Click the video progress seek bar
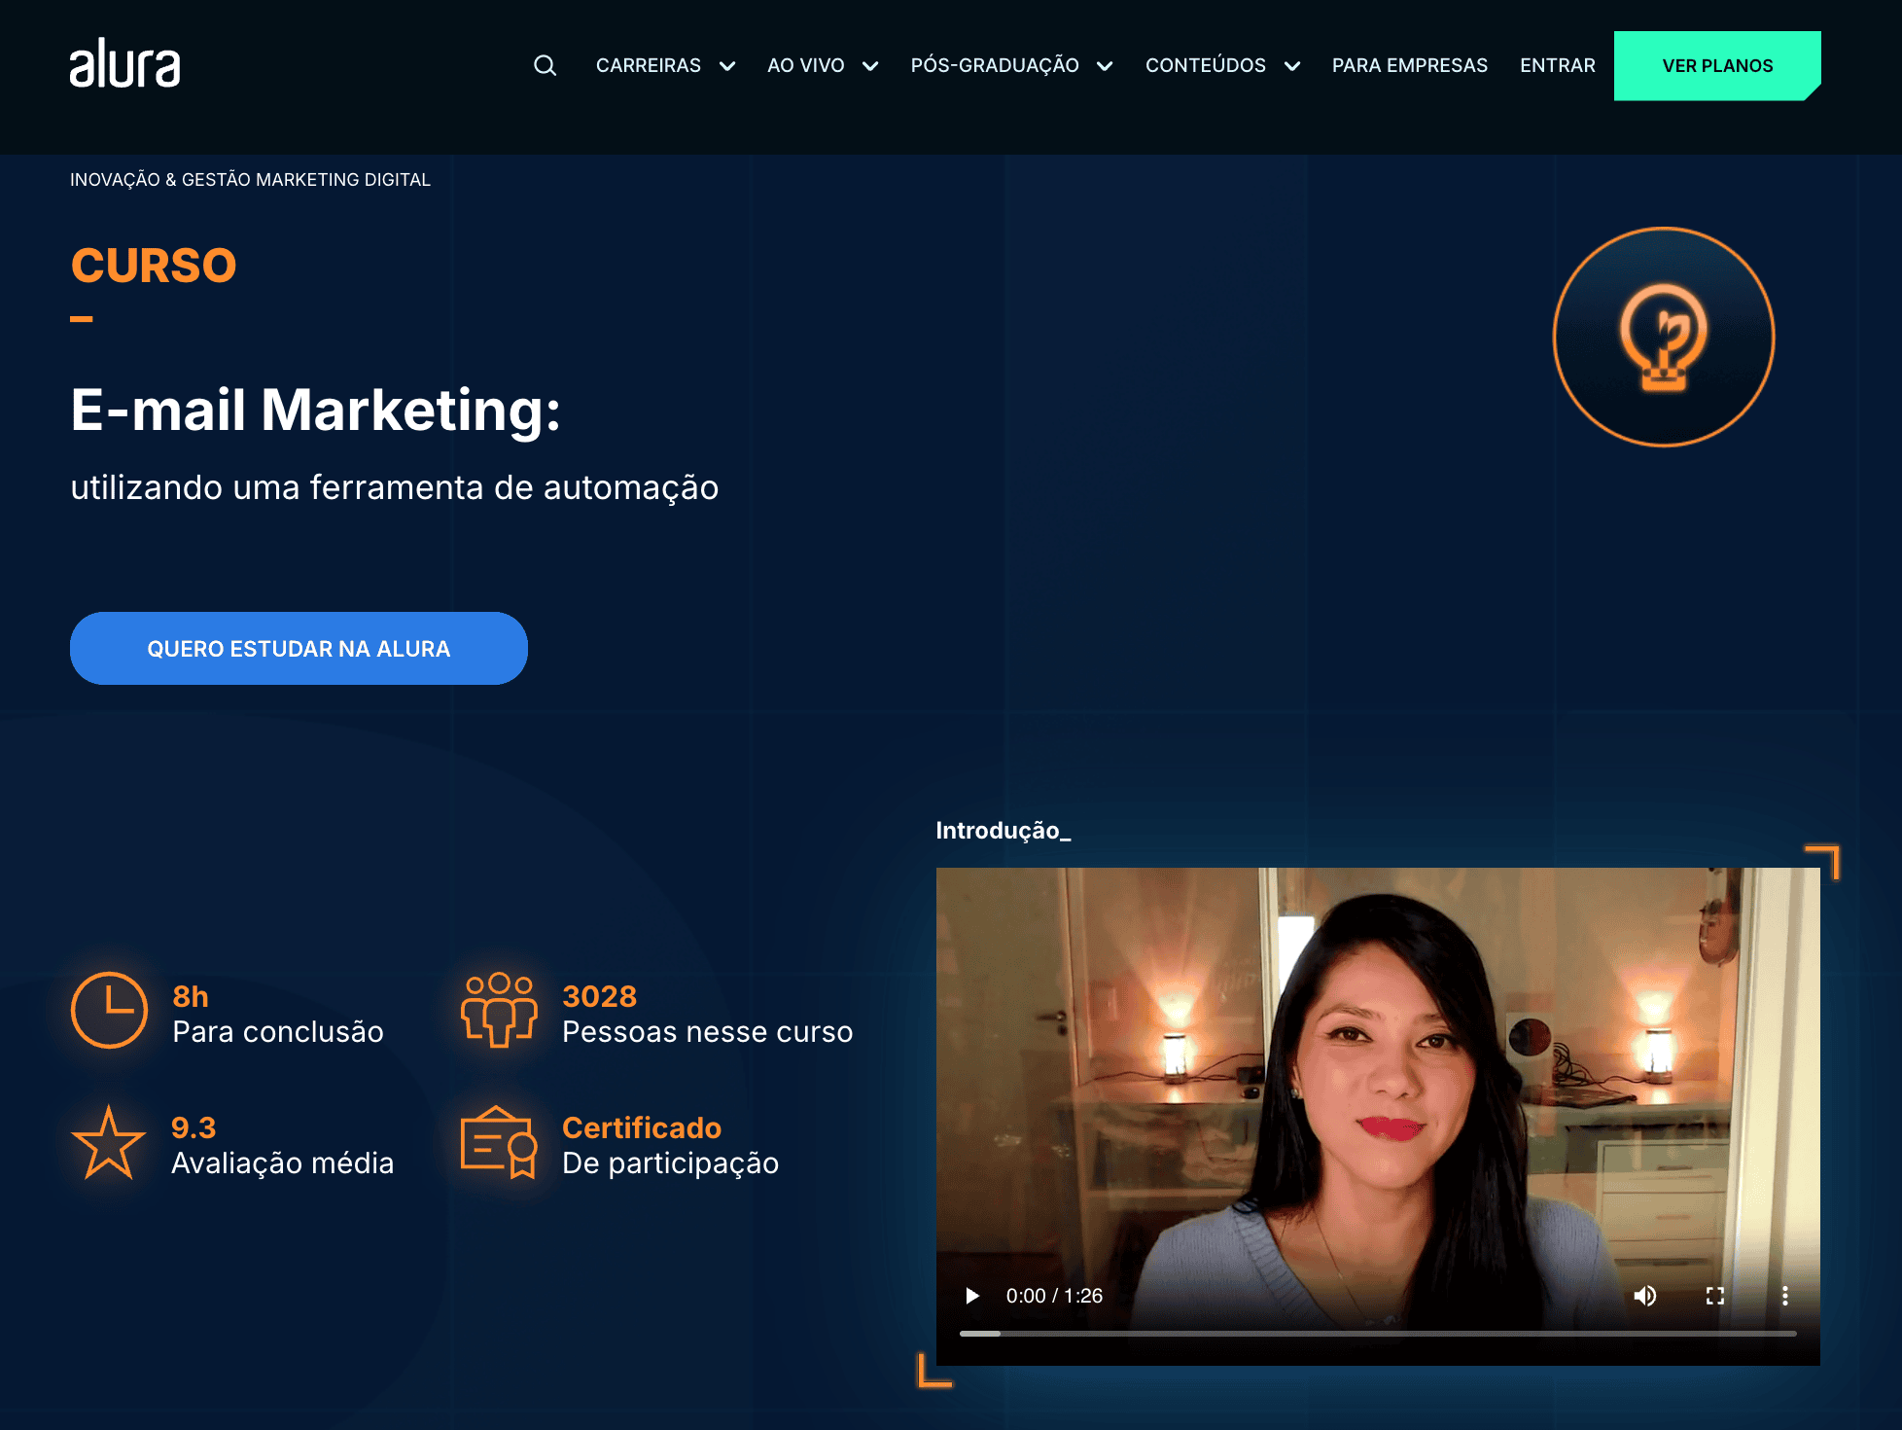This screenshot has width=1902, height=1430. tap(1381, 1331)
